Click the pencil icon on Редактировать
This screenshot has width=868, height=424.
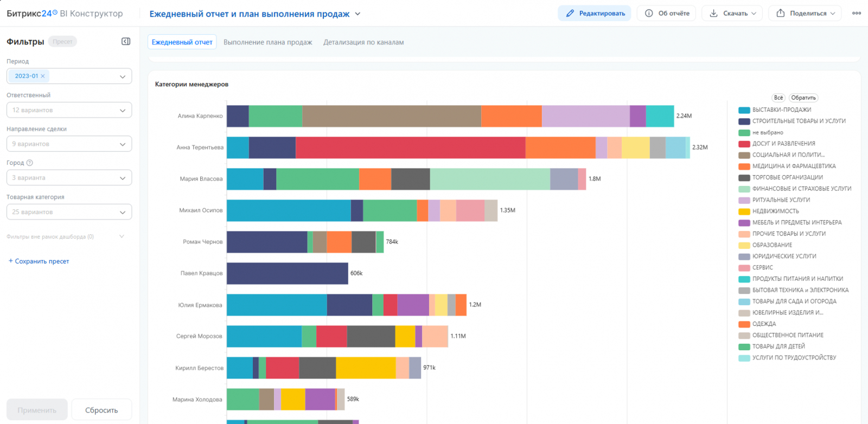570,14
